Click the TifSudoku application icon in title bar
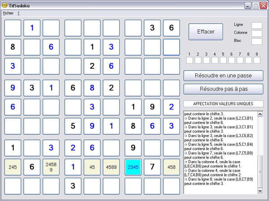The height and width of the screenshot is (201, 269). [4, 5]
